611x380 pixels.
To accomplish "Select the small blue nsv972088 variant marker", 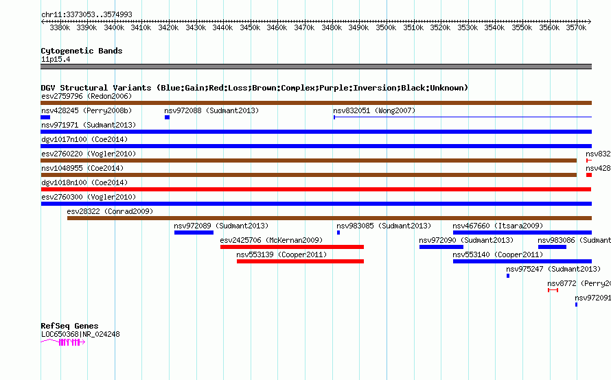I will tap(168, 117).
